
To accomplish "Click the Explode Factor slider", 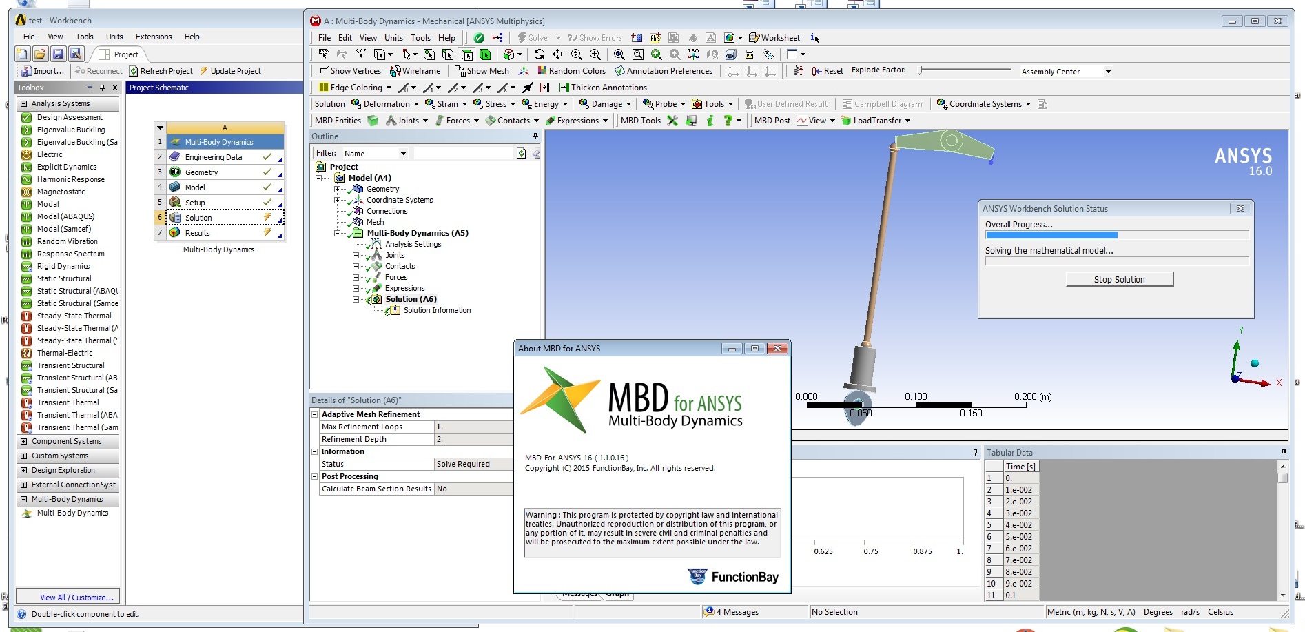I will click(x=965, y=70).
